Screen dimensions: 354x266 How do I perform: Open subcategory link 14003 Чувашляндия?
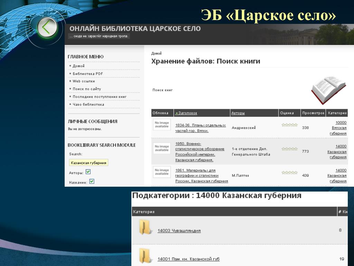pos(179,230)
